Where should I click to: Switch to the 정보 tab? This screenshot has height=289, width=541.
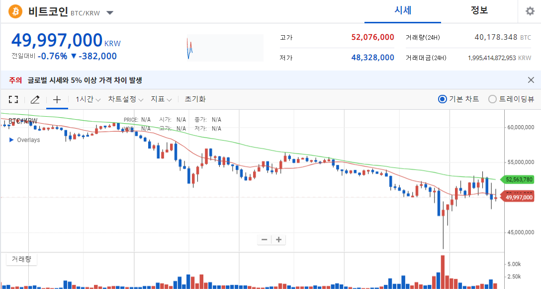click(x=479, y=10)
